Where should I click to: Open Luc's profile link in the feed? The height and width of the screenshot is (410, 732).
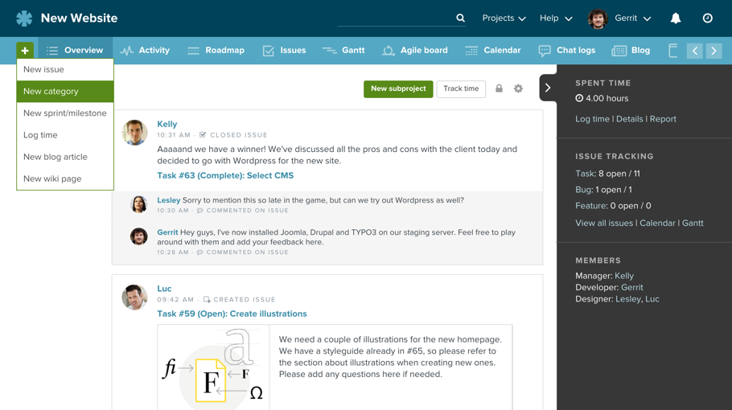click(164, 289)
